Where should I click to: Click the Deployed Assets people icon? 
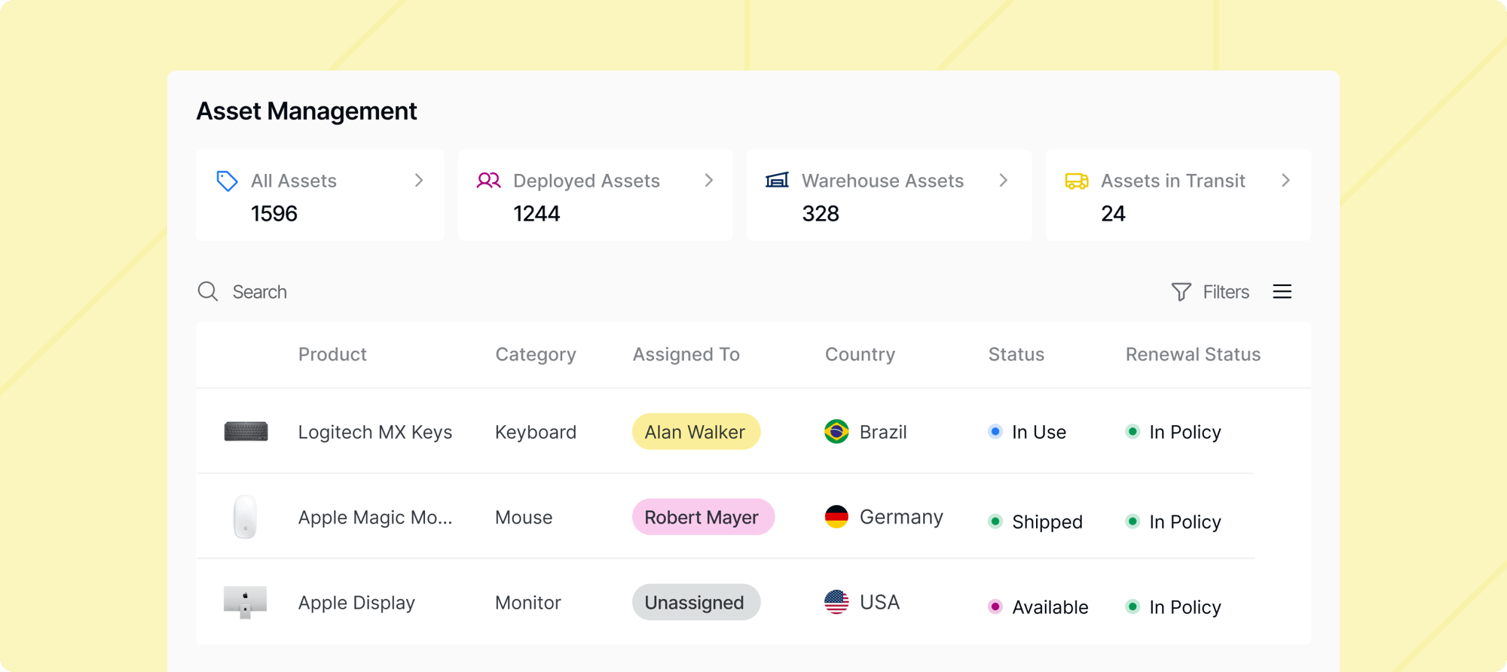pos(488,181)
